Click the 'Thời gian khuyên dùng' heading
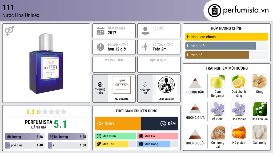 click(136, 111)
